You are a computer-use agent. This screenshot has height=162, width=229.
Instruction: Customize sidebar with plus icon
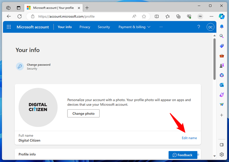click(x=222, y=115)
